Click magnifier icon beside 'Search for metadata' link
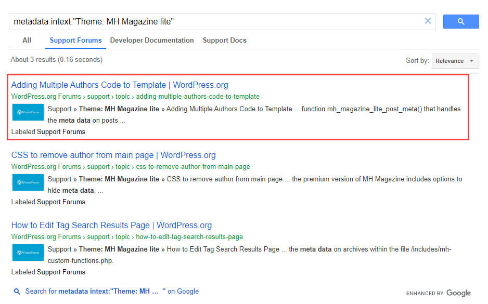The width and height of the screenshot is (488, 304). 17,291
